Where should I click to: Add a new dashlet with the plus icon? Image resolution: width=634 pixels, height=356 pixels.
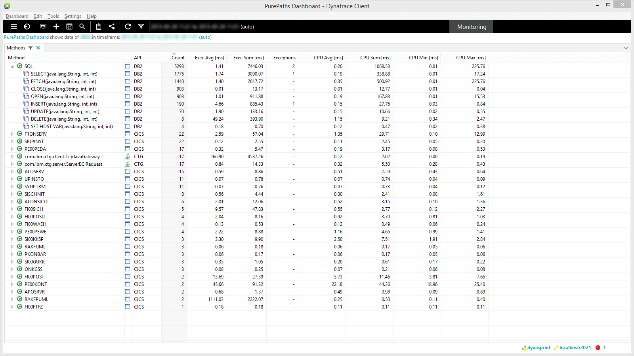[x=56, y=27]
